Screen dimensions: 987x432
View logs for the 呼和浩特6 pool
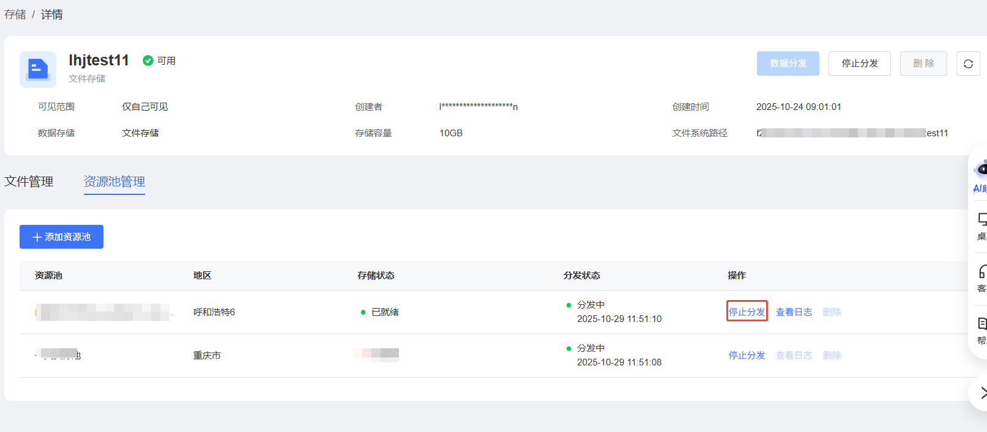point(794,312)
